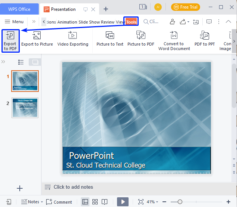Close the Presentation tab
Screen dimensions: 237x207
[93, 9]
